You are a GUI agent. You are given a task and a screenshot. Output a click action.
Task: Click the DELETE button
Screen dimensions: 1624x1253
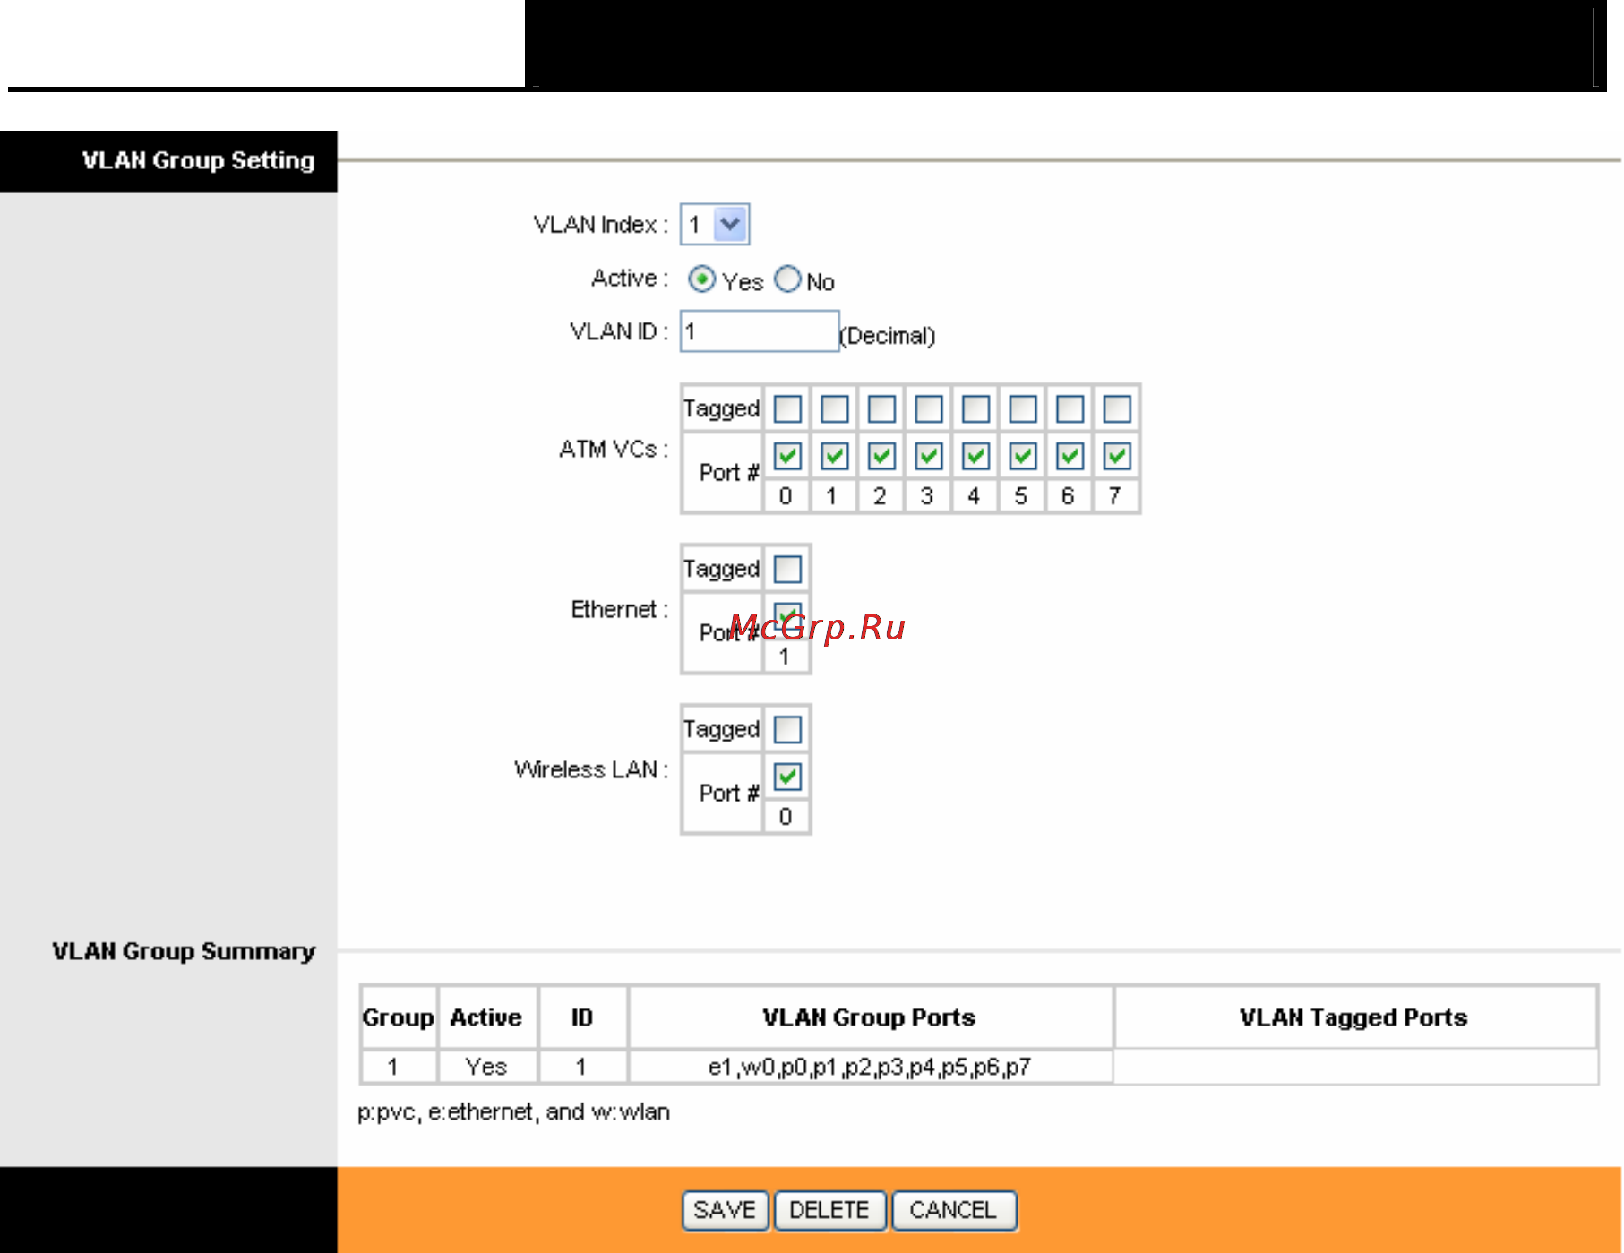click(x=829, y=1211)
